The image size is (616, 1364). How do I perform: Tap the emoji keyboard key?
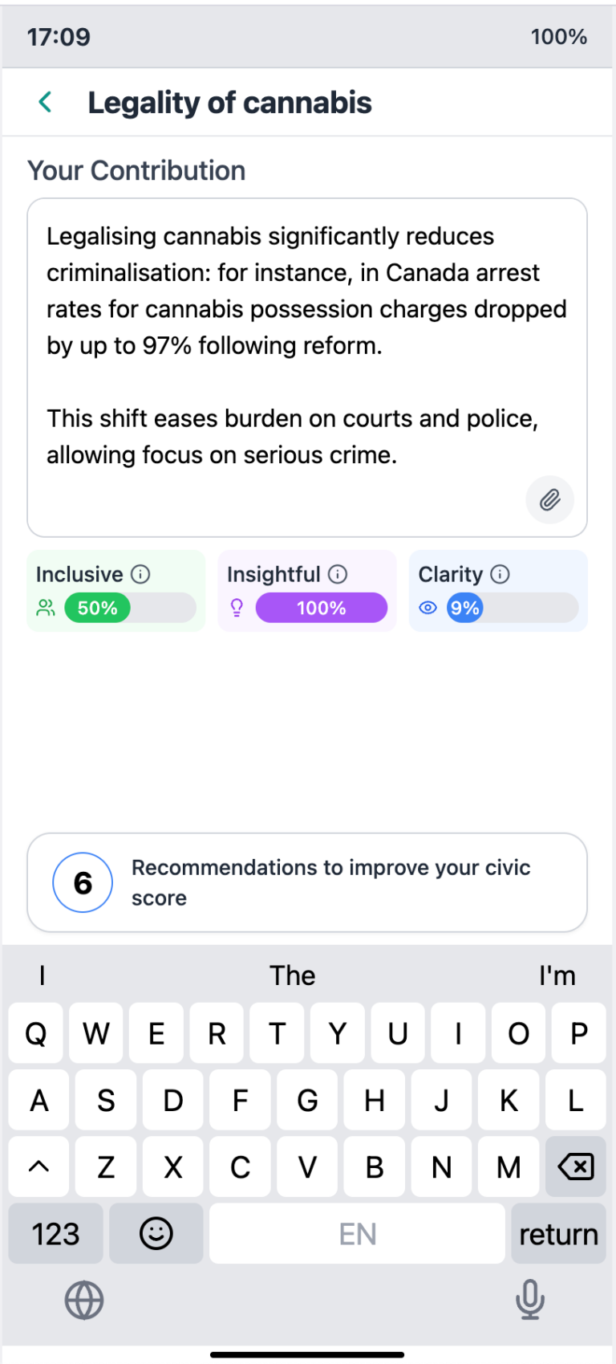click(x=156, y=1233)
